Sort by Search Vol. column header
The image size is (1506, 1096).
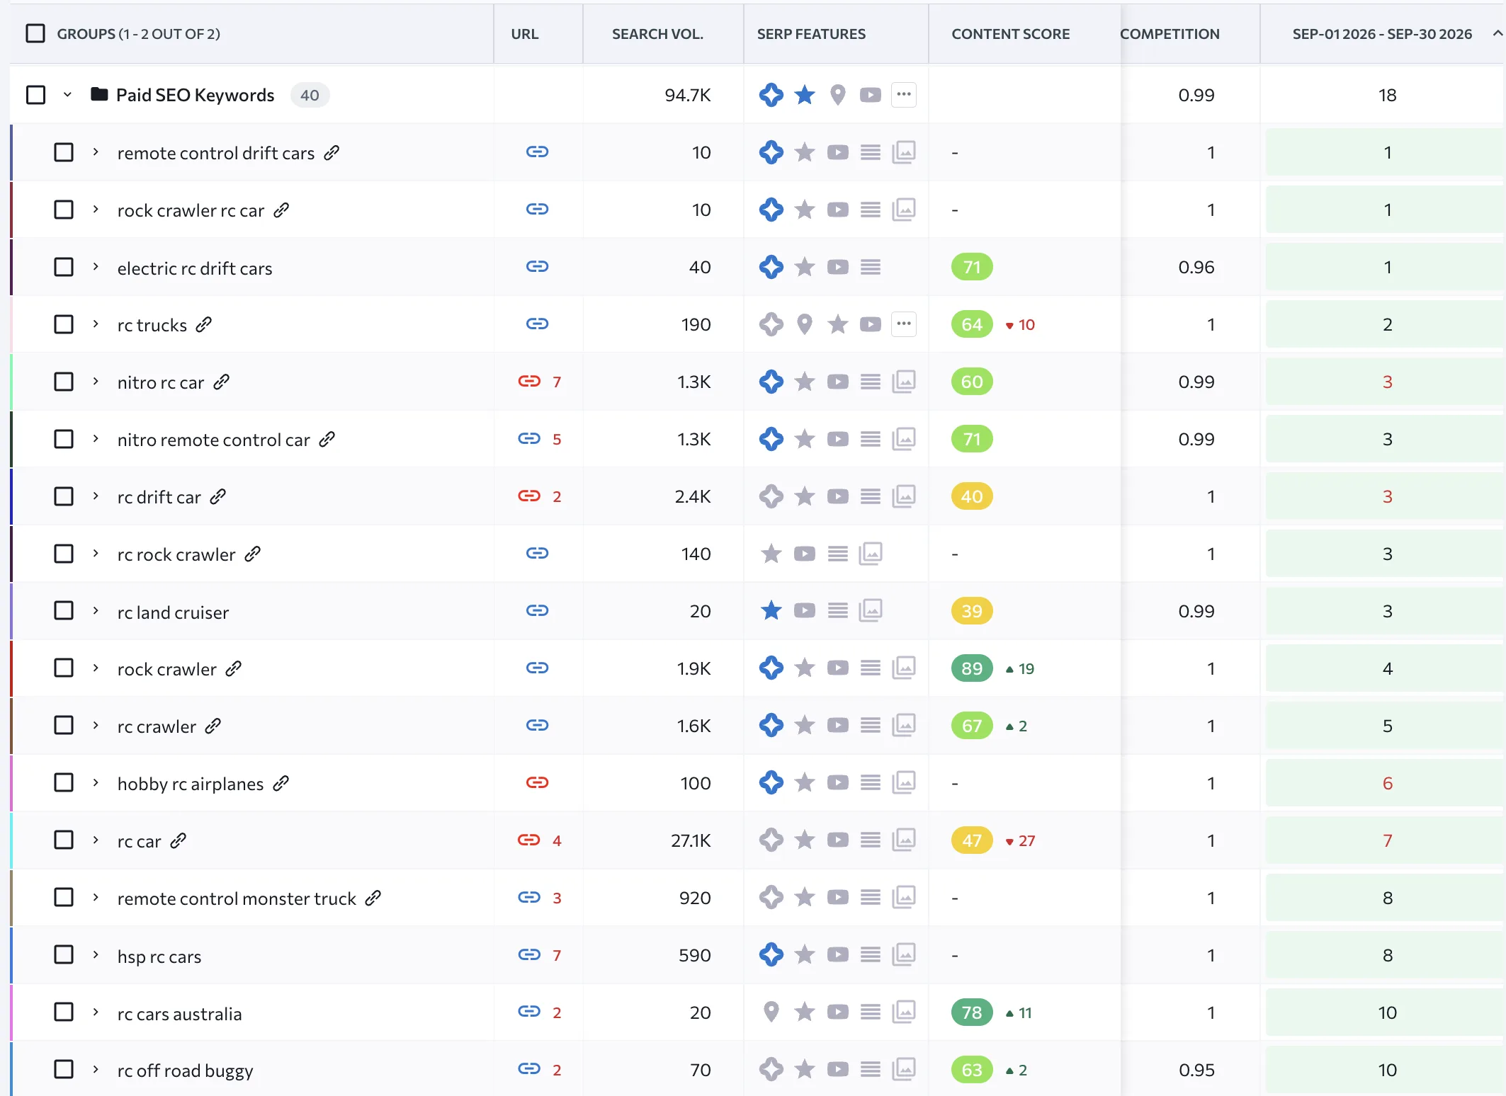click(x=657, y=33)
